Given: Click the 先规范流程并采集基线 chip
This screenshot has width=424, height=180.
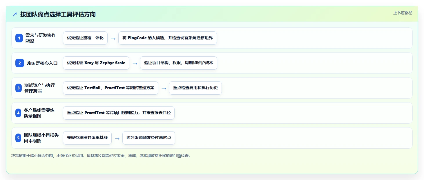Looking at the screenshot, I should point(87,138).
